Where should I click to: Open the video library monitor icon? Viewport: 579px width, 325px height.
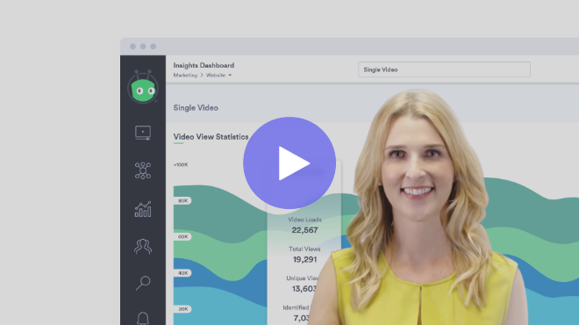click(143, 134)
